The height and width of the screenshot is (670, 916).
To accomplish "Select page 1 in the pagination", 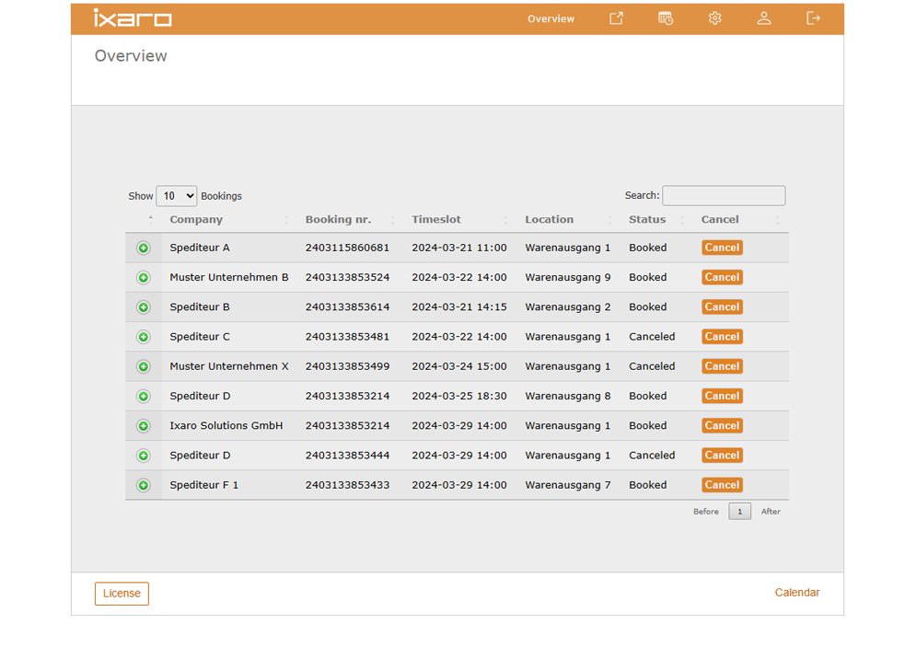I will coord(739,511).
